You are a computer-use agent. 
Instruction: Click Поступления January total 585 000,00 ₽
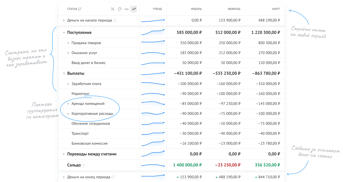[x=189, y=33]
